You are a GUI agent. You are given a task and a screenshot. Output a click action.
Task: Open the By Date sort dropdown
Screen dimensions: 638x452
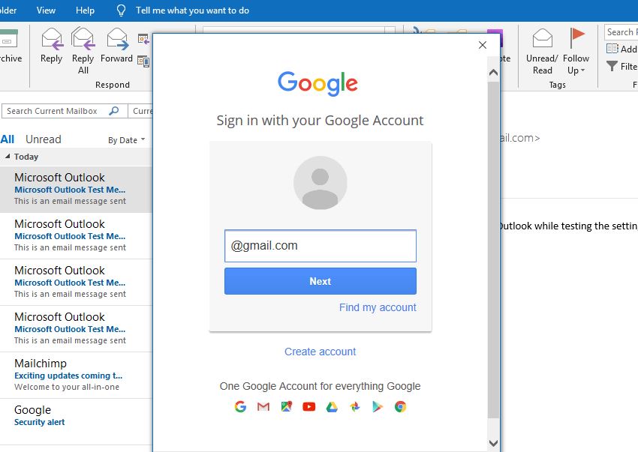pos(127,140)
